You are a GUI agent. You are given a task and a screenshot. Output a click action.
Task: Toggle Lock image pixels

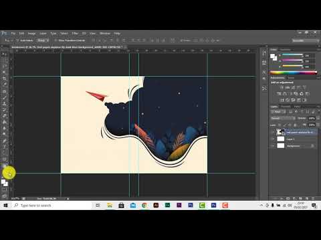pos(285,125)
